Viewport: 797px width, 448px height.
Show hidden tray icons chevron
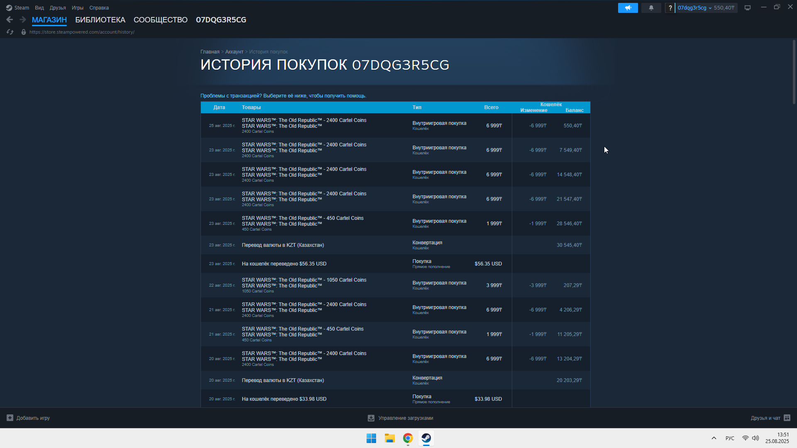714,438
